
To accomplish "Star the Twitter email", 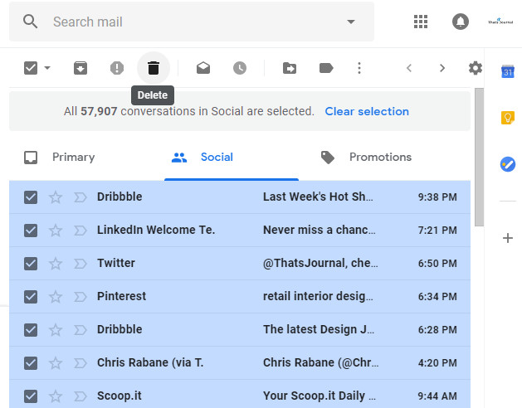I will pos(56,264).
